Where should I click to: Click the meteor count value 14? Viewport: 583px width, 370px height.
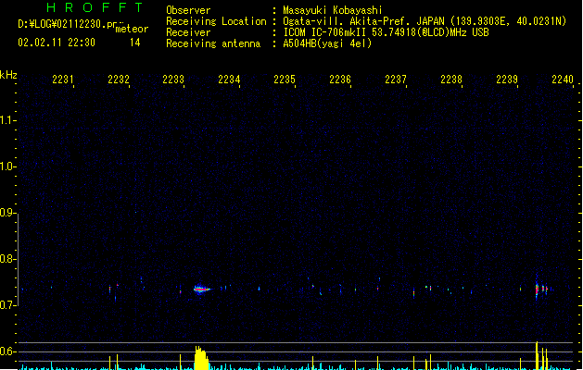(x=135, y=43)
